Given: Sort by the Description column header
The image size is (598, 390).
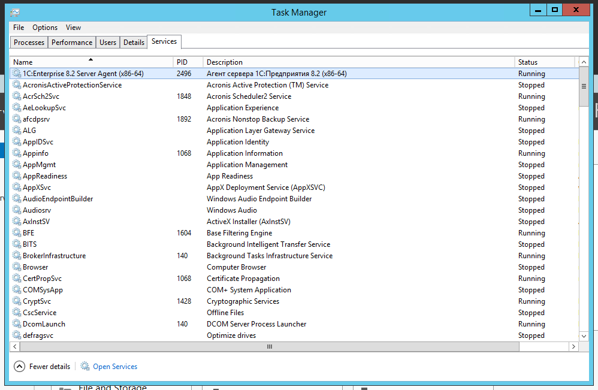Looking at the screenshot, I should [359, 62].
